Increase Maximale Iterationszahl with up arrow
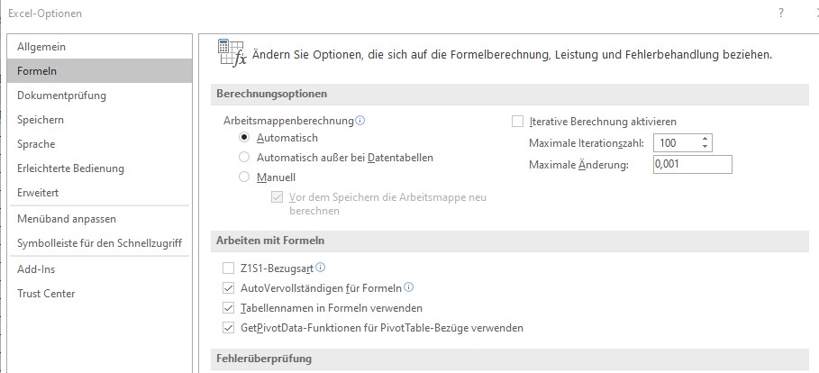The image size is (819, 373). (x=705, y=139)
